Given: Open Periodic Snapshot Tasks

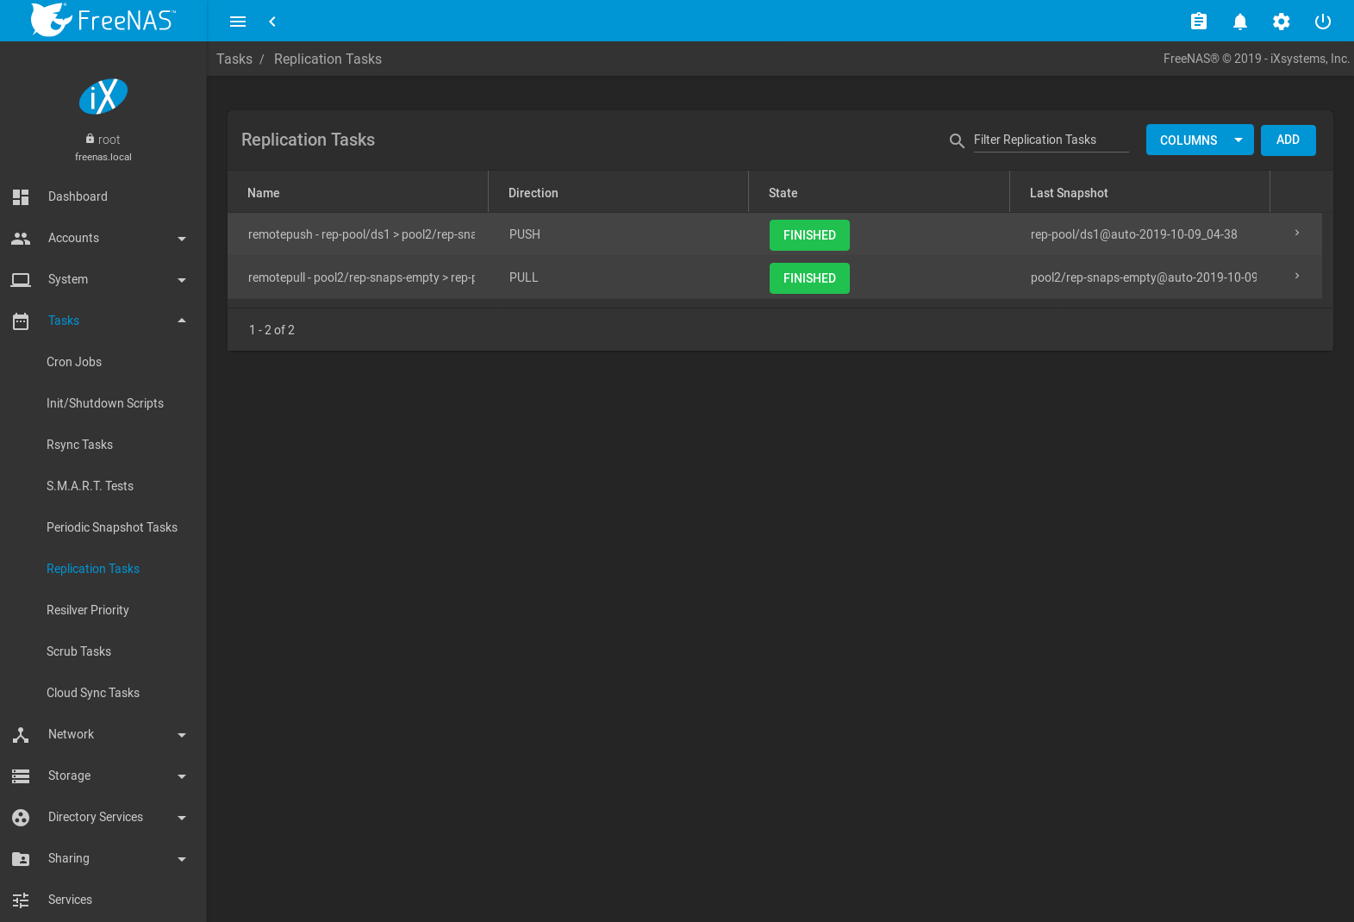Looking at the screenshot, I should click(112, 527).
